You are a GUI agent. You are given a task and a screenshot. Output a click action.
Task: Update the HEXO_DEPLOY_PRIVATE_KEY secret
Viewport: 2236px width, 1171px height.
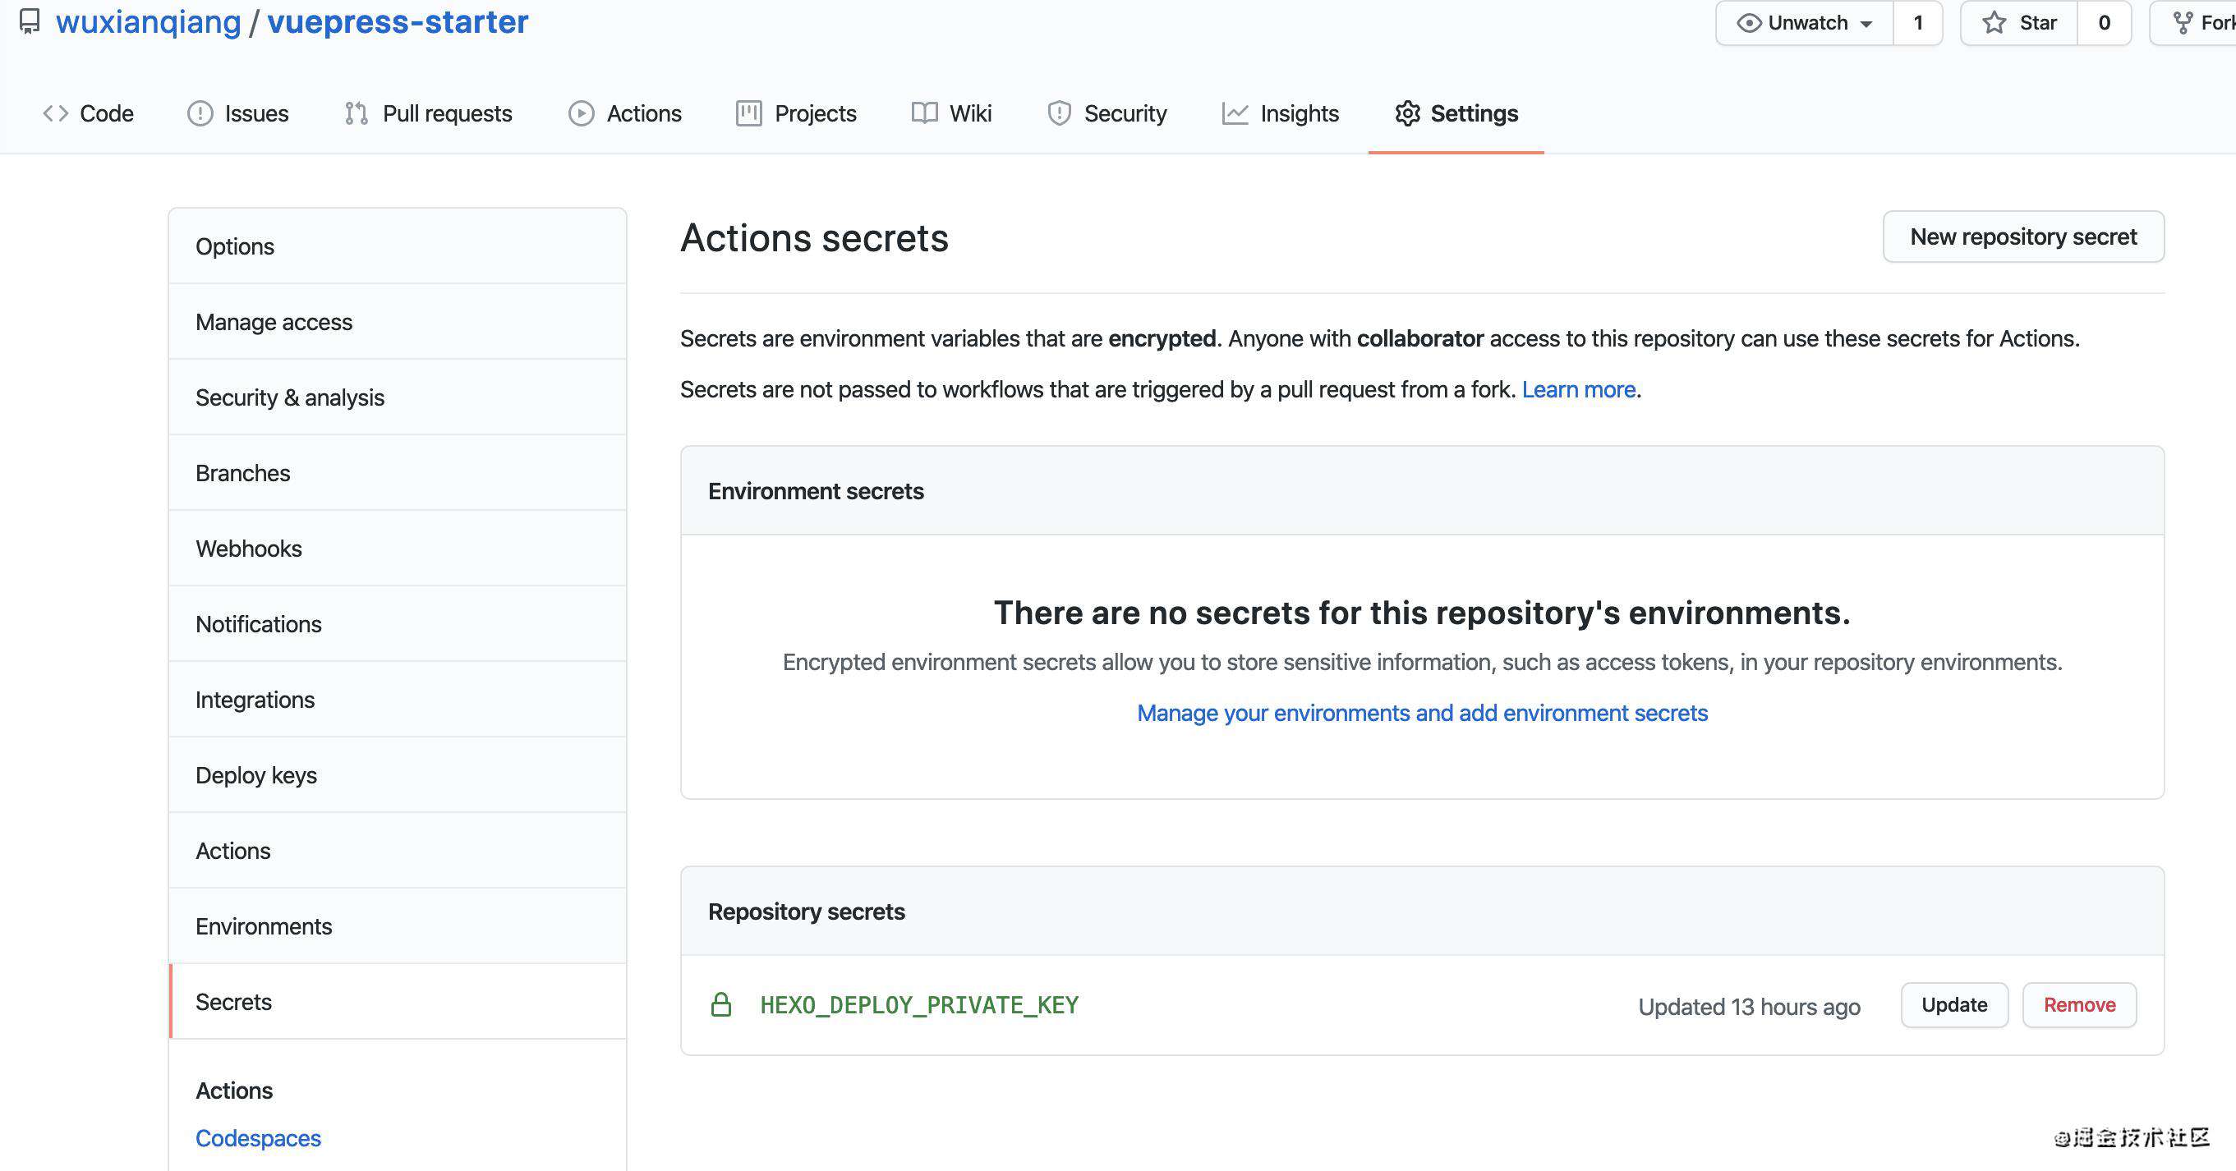coord(1954,1004)
